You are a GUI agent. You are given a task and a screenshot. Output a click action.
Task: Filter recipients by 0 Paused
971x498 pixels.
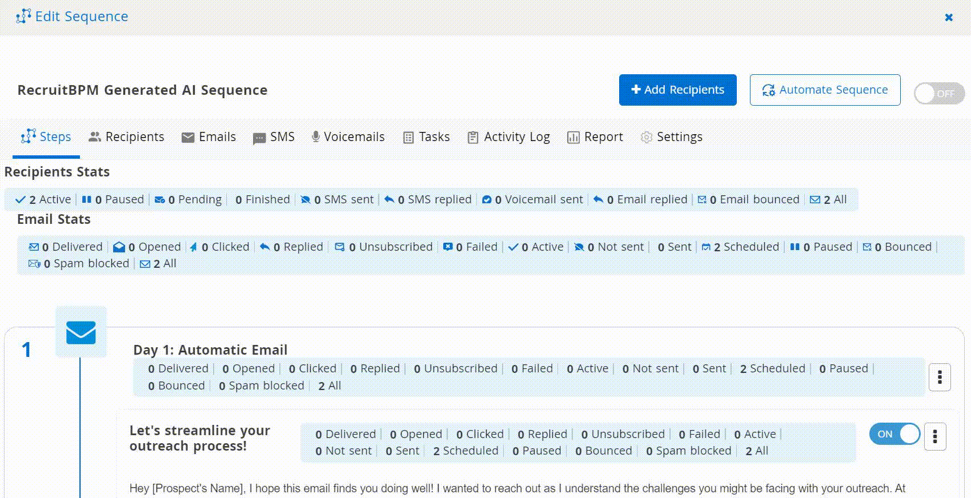pyautogui.click(x=113, y=200)
